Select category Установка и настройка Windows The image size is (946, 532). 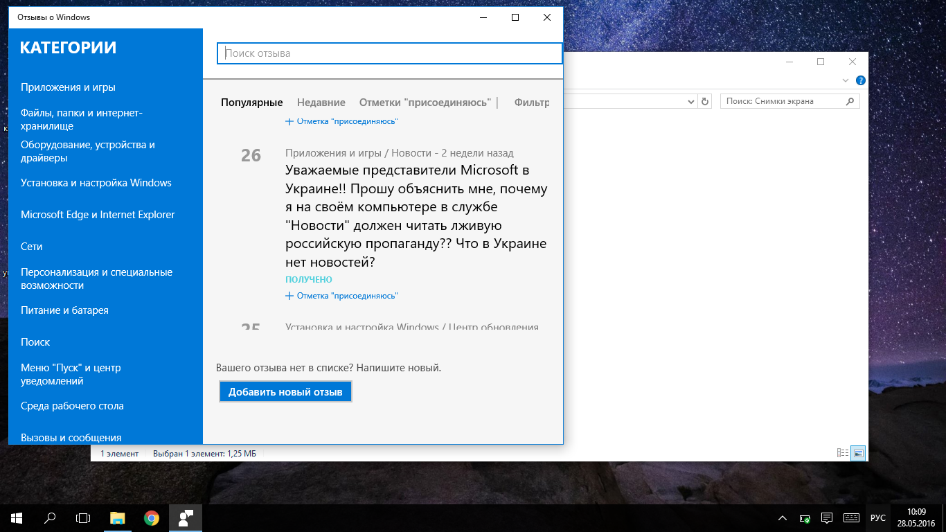(x=96, y=183)
